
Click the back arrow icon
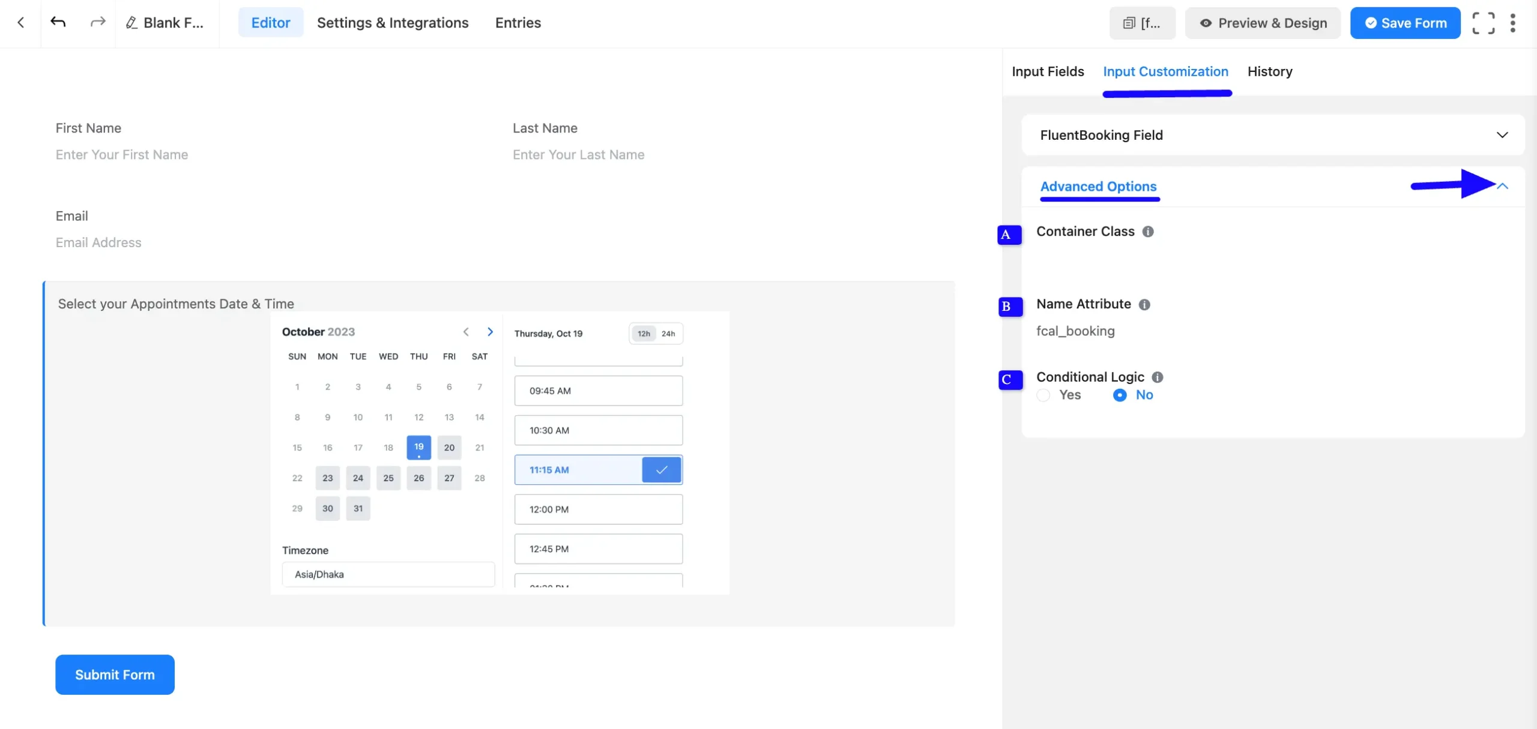pos(21,23)
